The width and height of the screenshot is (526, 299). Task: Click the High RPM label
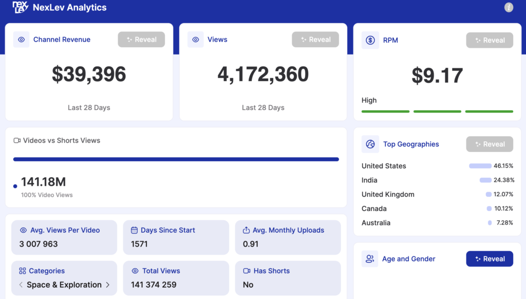click(x=369, y=100)
